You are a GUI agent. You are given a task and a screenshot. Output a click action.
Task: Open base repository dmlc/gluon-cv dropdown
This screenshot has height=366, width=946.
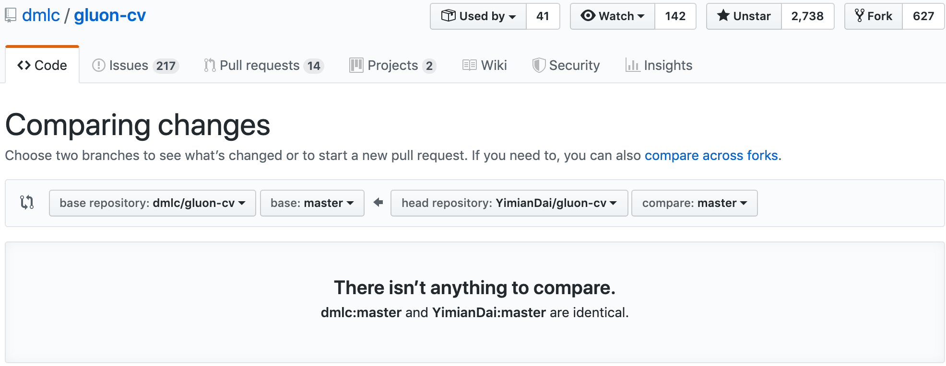(153, 203)
